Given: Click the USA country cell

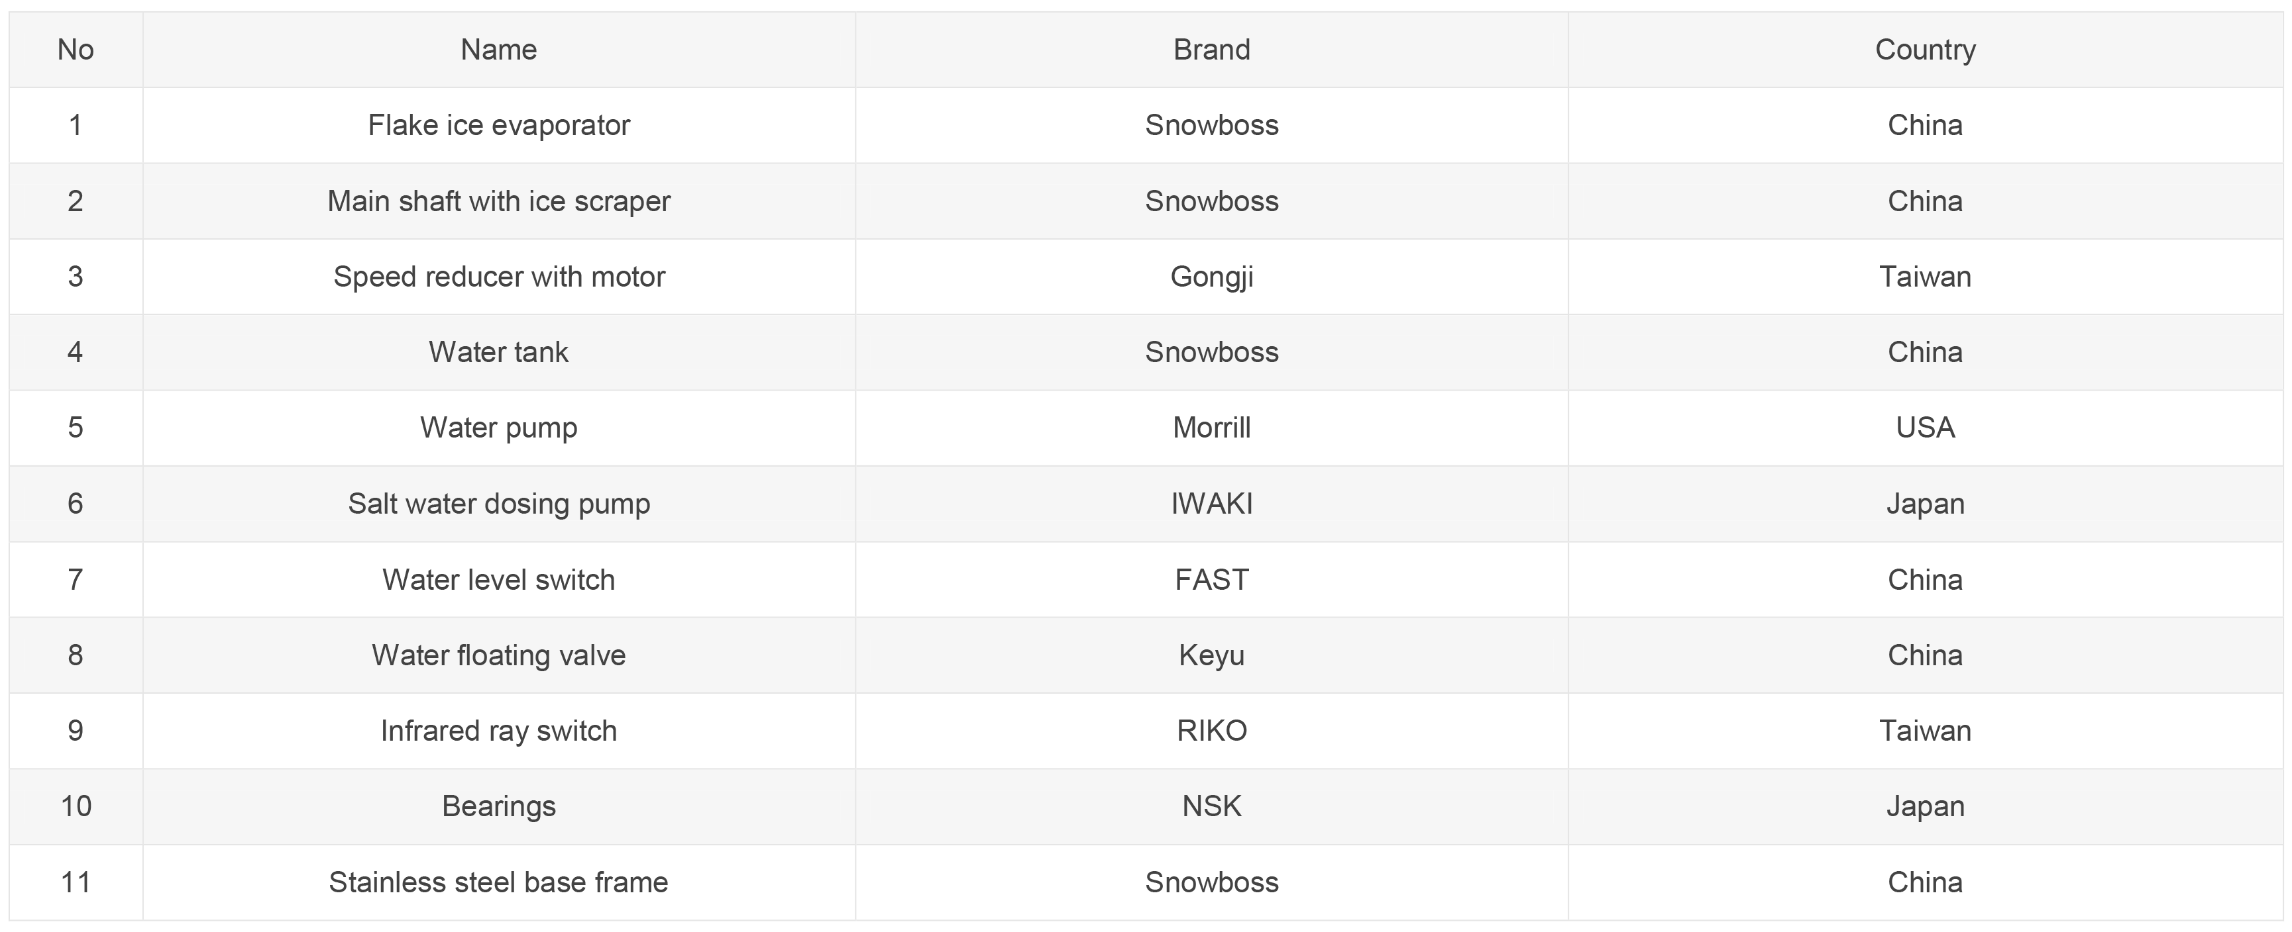Looking at the screenshot, I should 1926,428.
